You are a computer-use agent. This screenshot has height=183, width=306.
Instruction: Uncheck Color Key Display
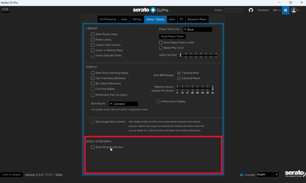93,89
